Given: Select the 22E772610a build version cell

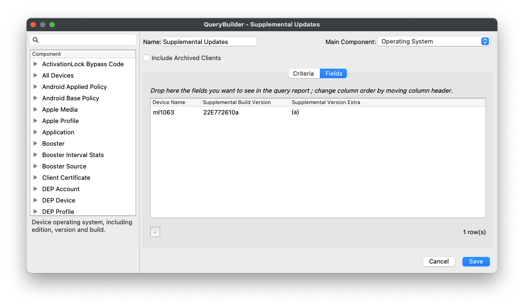Looking at the screenshot, I should [221, 113].
